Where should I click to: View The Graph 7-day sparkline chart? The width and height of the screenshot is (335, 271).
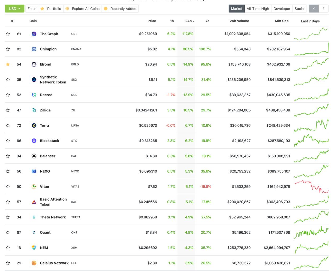point(311,34)
